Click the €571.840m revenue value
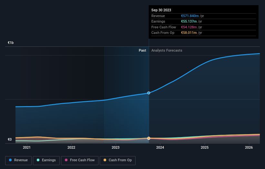 pos(190,16)
